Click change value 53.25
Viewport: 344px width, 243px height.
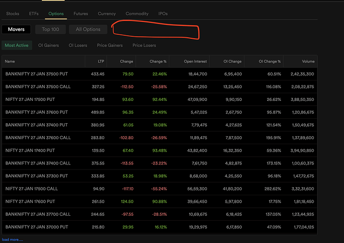[x=128, y=176]
